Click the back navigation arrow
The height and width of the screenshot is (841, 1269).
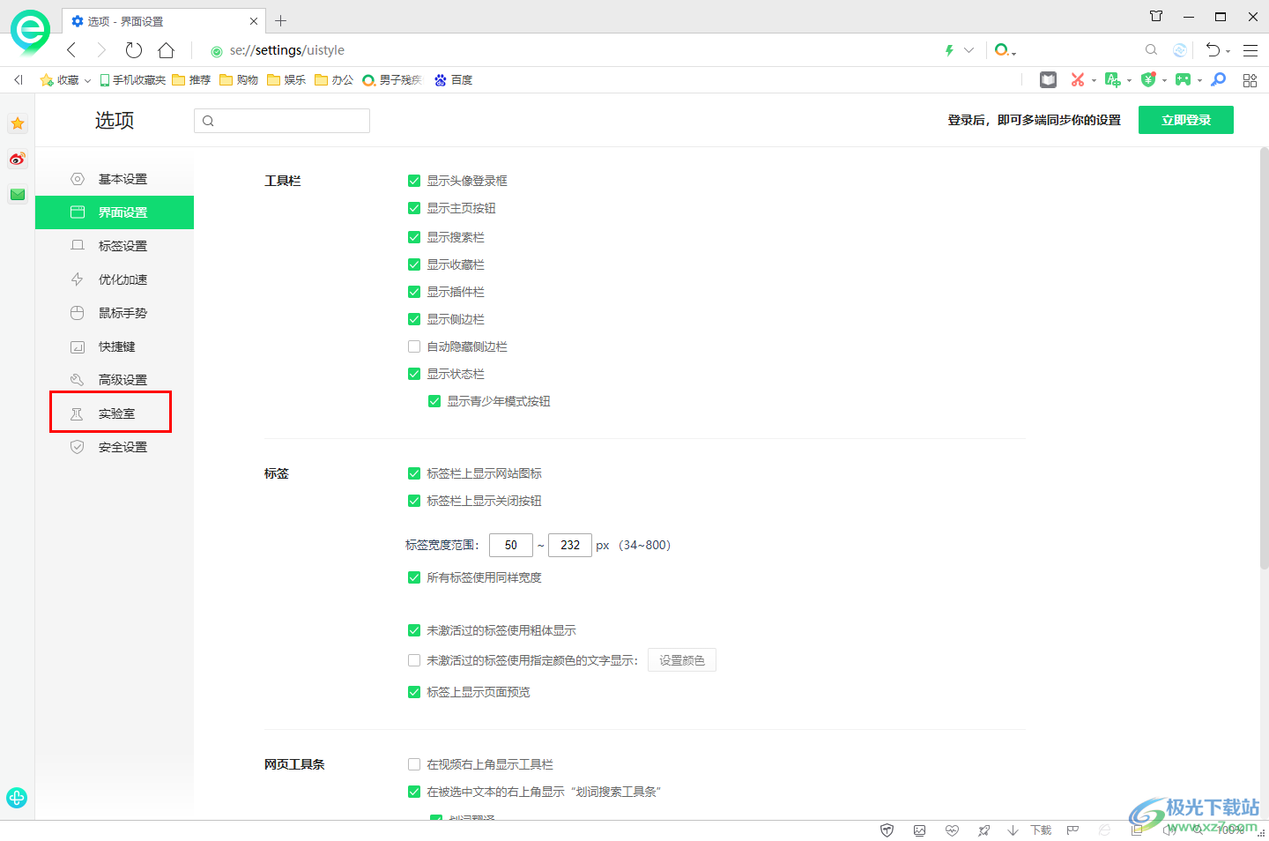72,50
